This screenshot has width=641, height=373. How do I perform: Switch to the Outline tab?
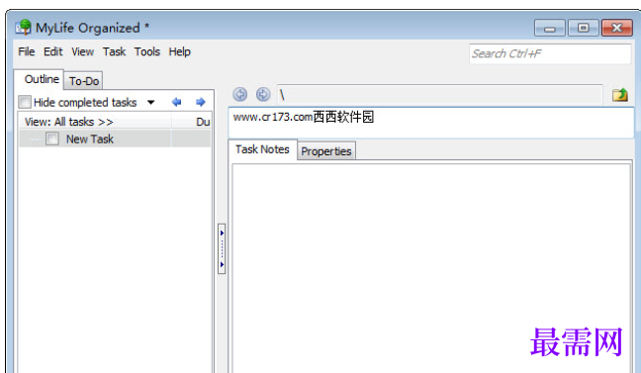(40, 79)
